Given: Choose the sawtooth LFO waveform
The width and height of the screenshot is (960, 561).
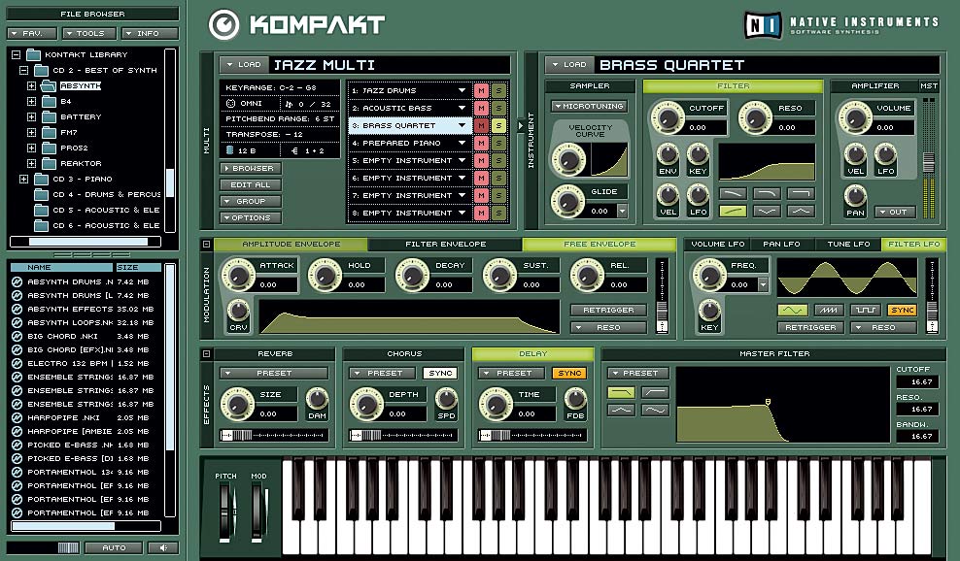Looking at the screenshot, I should [x=829, y=311].
